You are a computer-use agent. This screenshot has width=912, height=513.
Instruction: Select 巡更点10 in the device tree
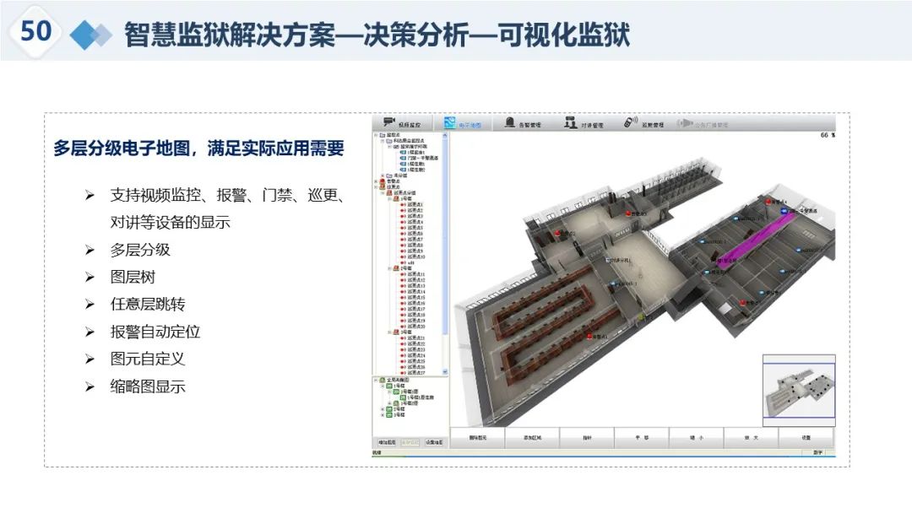point(416,256)
